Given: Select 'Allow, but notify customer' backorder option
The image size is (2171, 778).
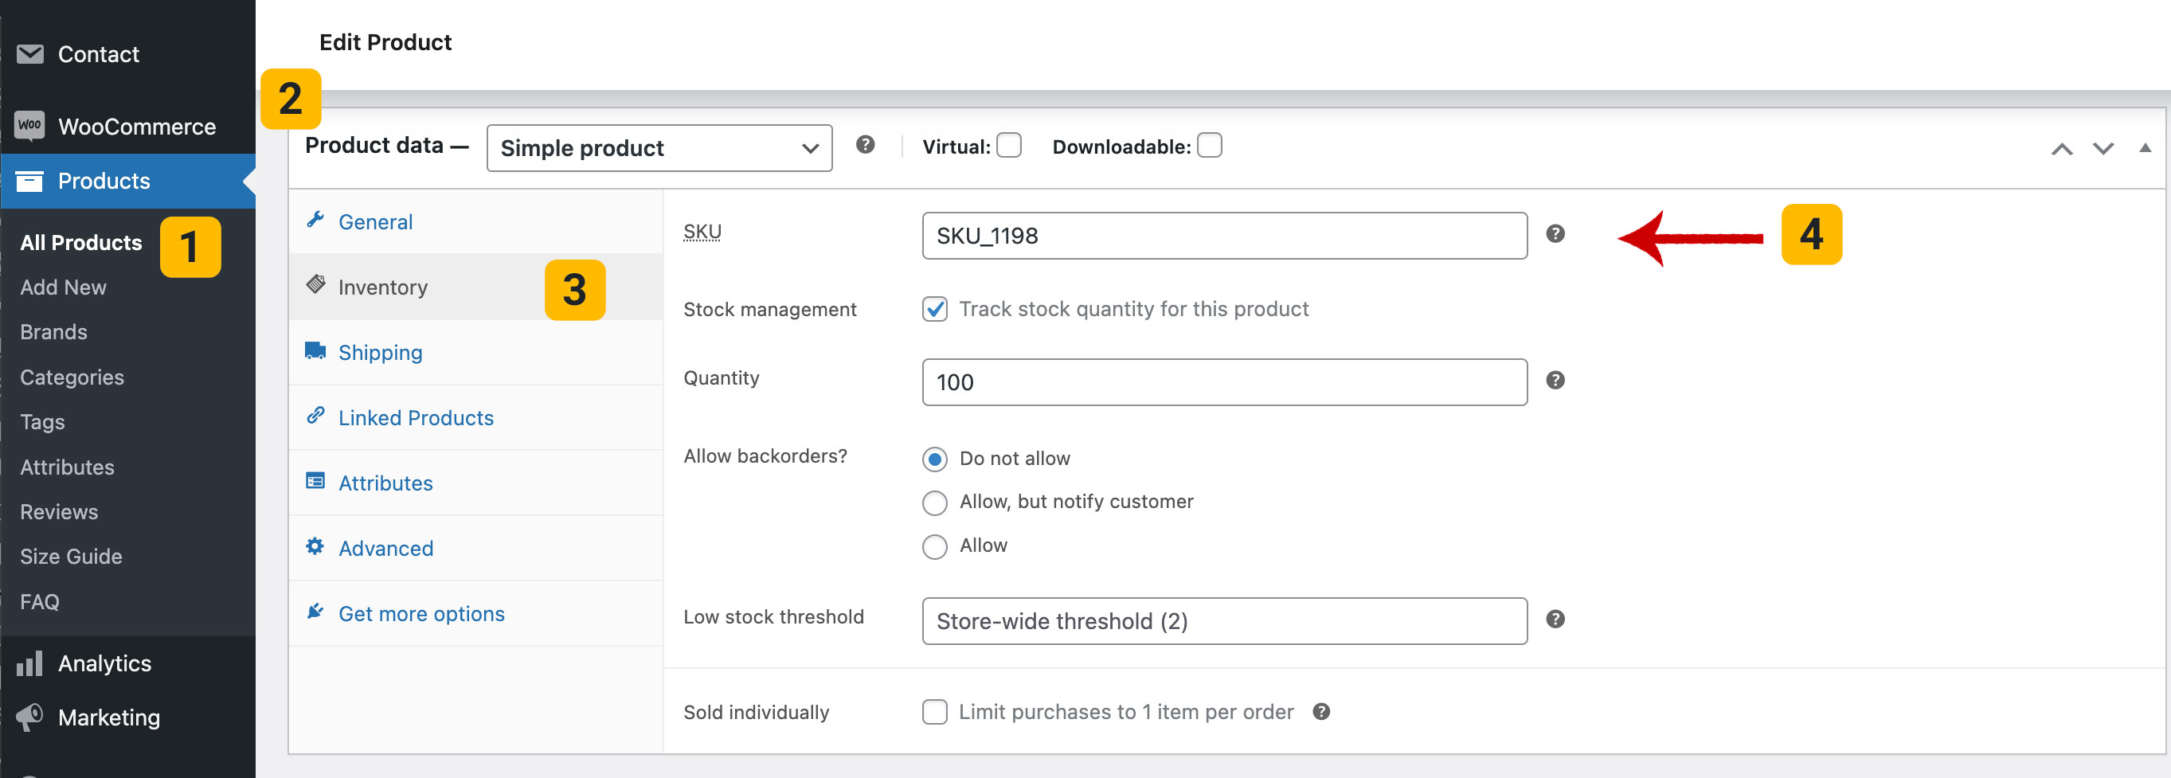Looking at the screenshot, I should 935,502.
